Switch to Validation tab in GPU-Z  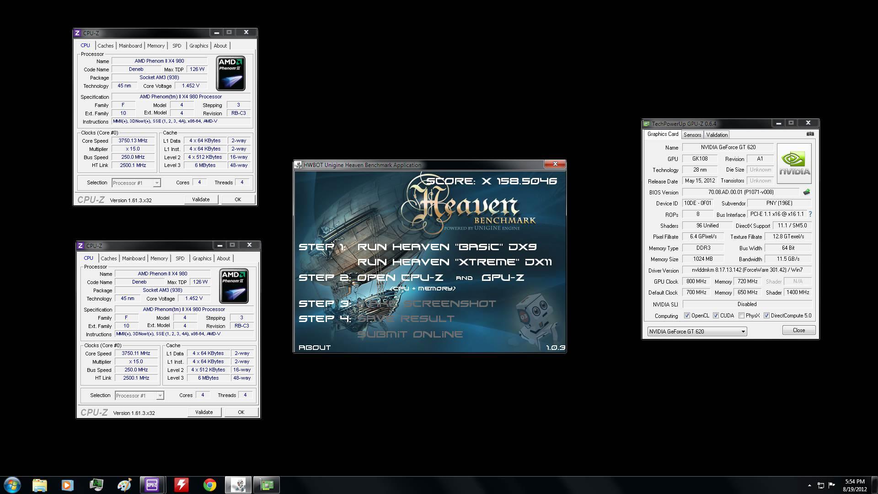point(717,135)
